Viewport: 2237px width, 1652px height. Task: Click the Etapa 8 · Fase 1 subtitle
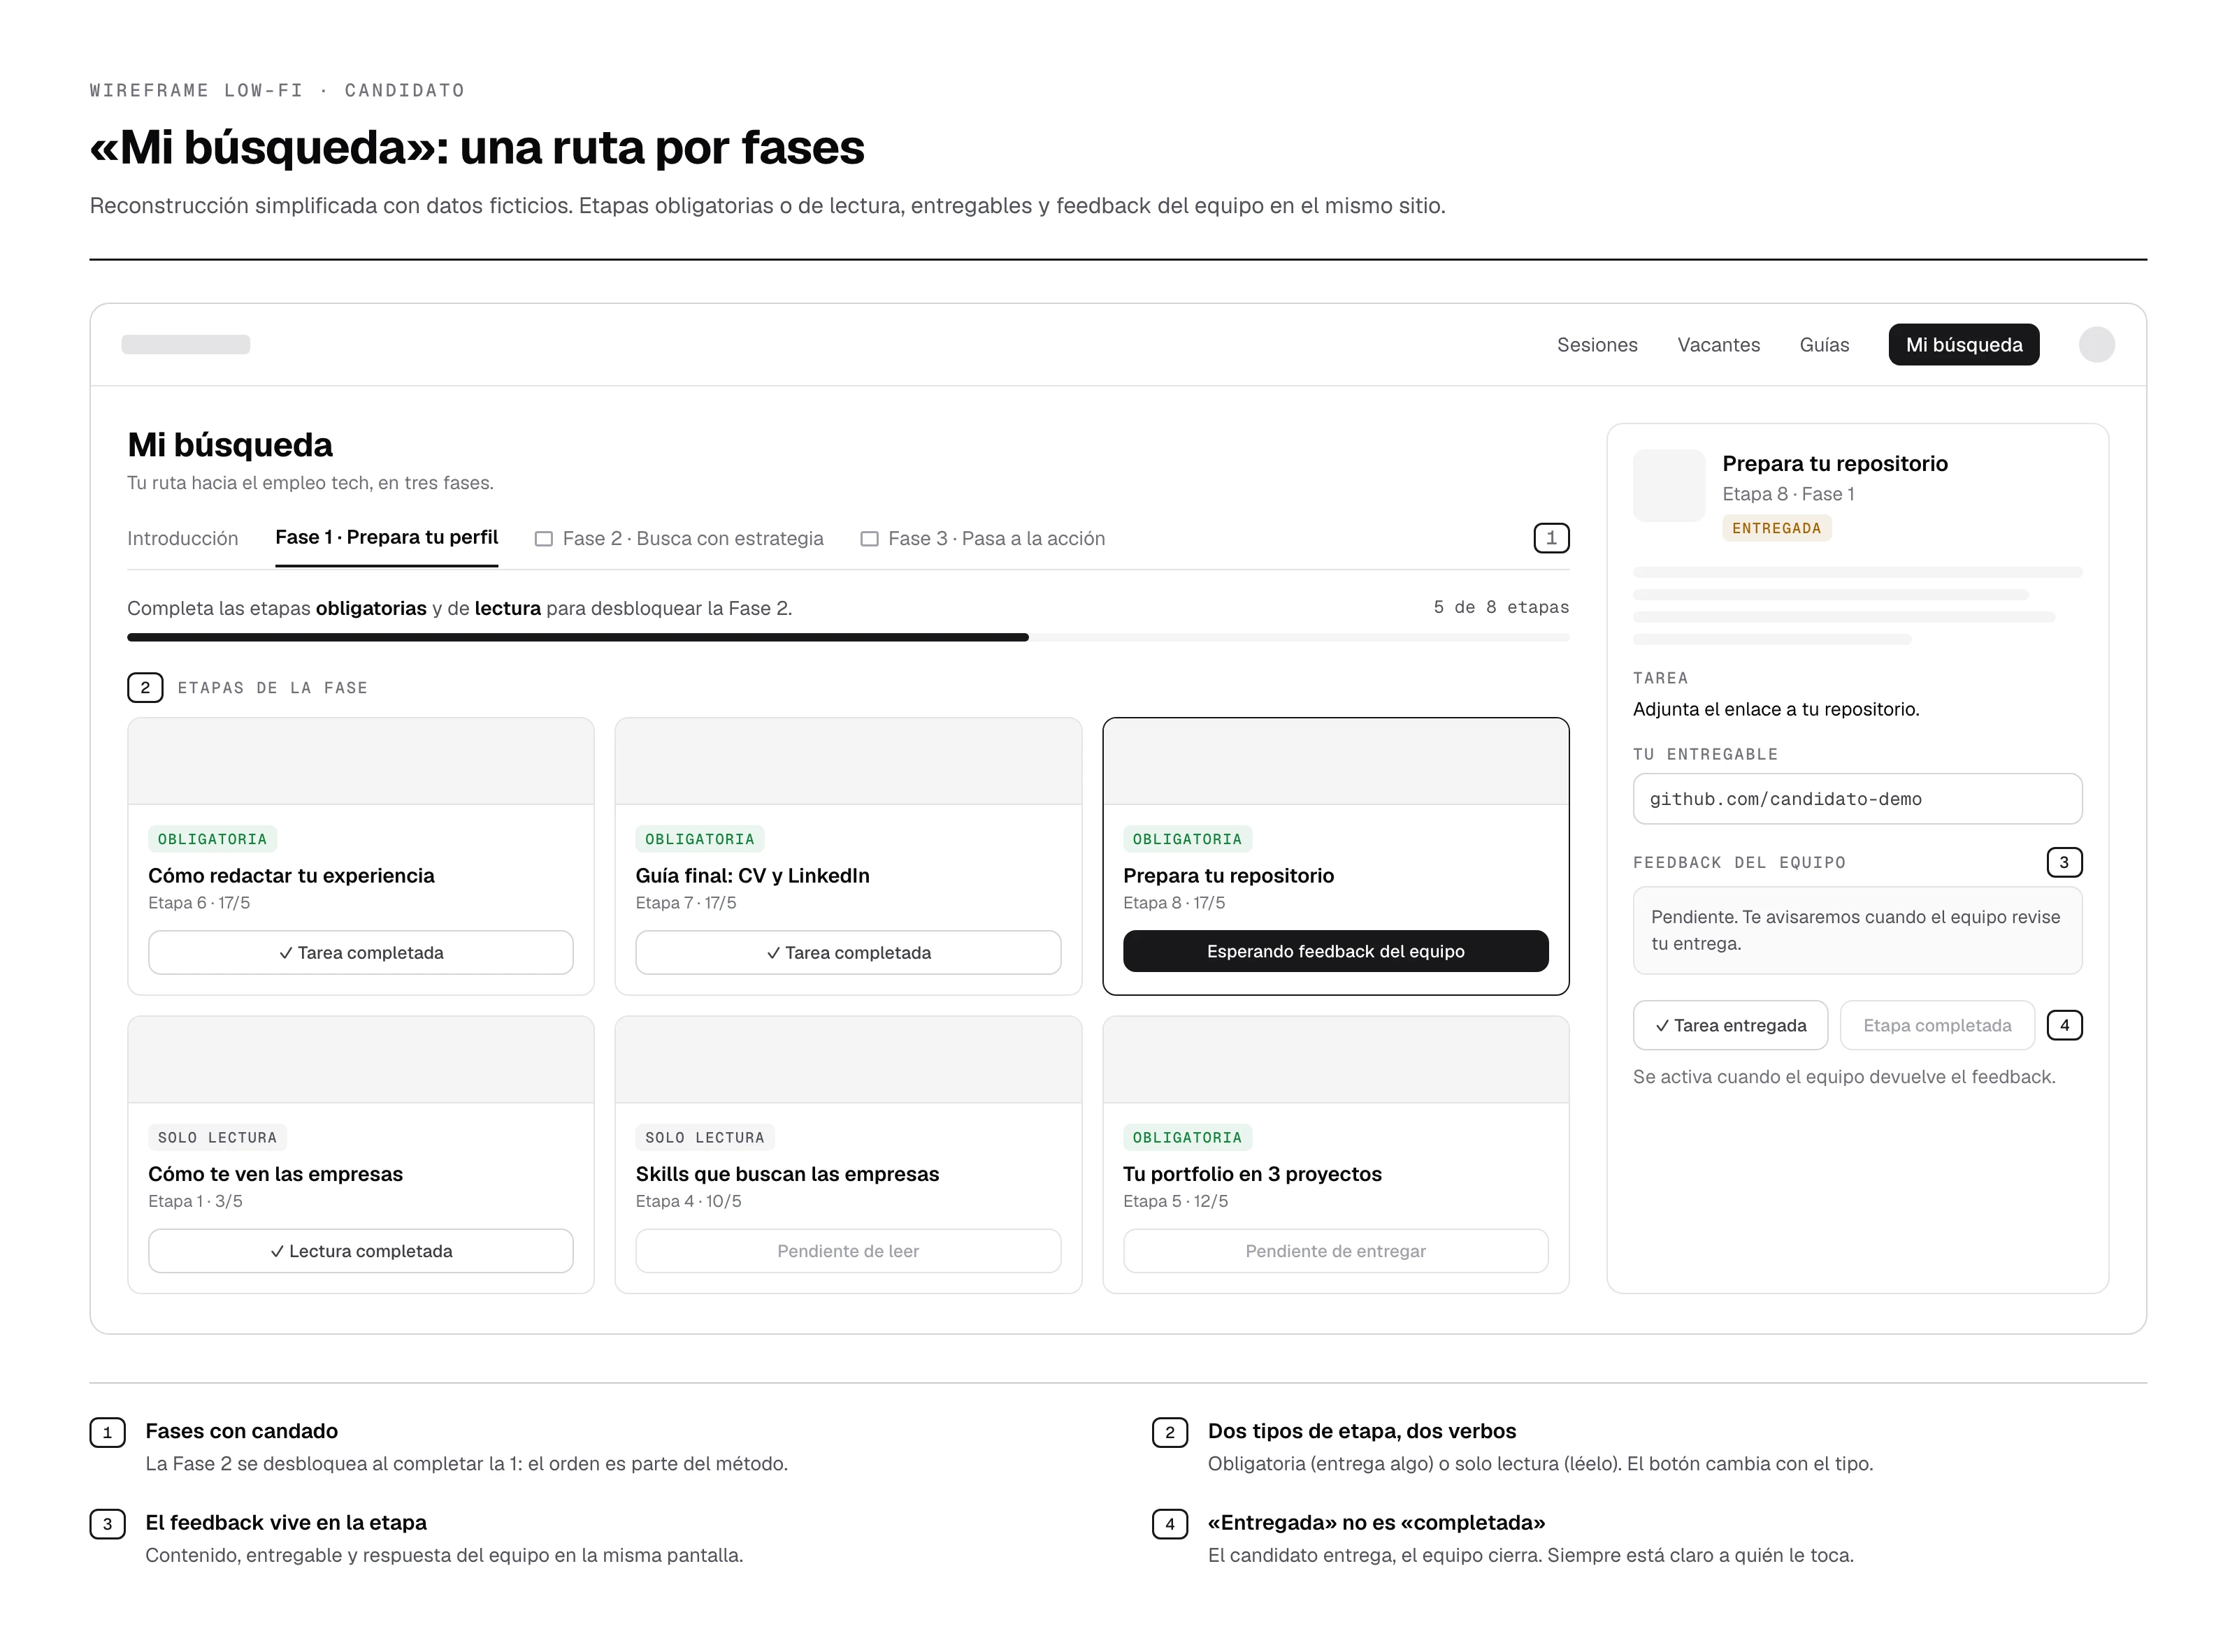(1788, 494)
